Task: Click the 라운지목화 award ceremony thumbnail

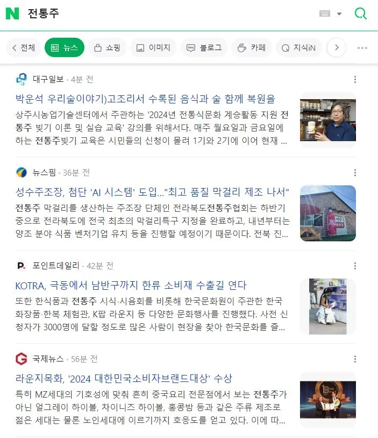Action: pyautogui.click(x=328, y=400)
